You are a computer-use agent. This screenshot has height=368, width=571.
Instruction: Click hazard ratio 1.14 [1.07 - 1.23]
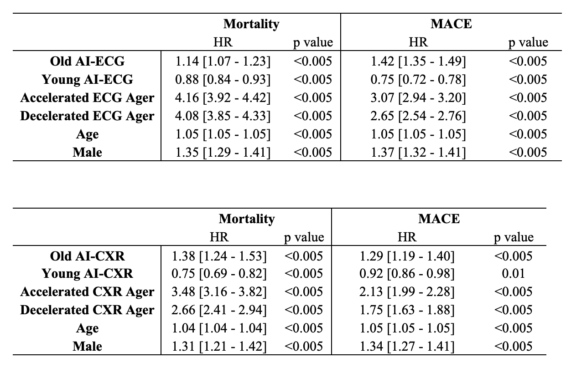[223, 61]
